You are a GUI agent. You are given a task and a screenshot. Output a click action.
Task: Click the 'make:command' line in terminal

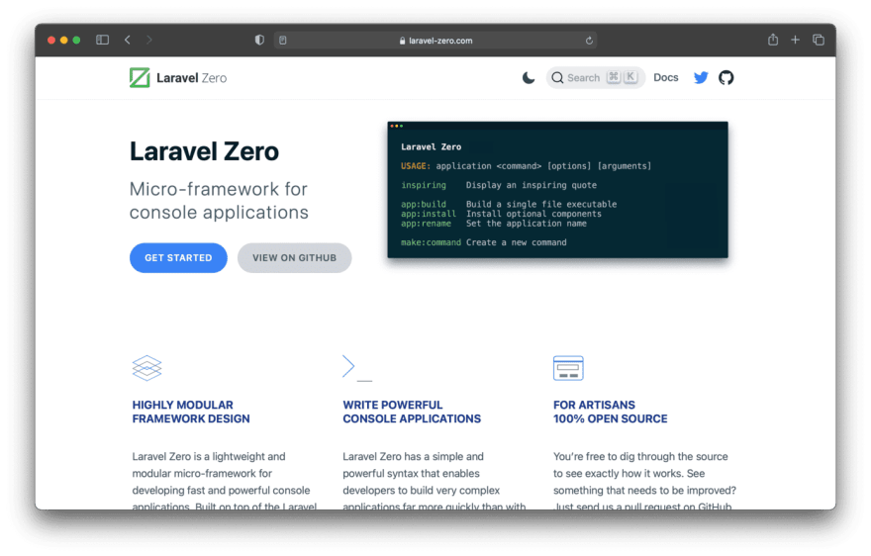pos(484,242)
